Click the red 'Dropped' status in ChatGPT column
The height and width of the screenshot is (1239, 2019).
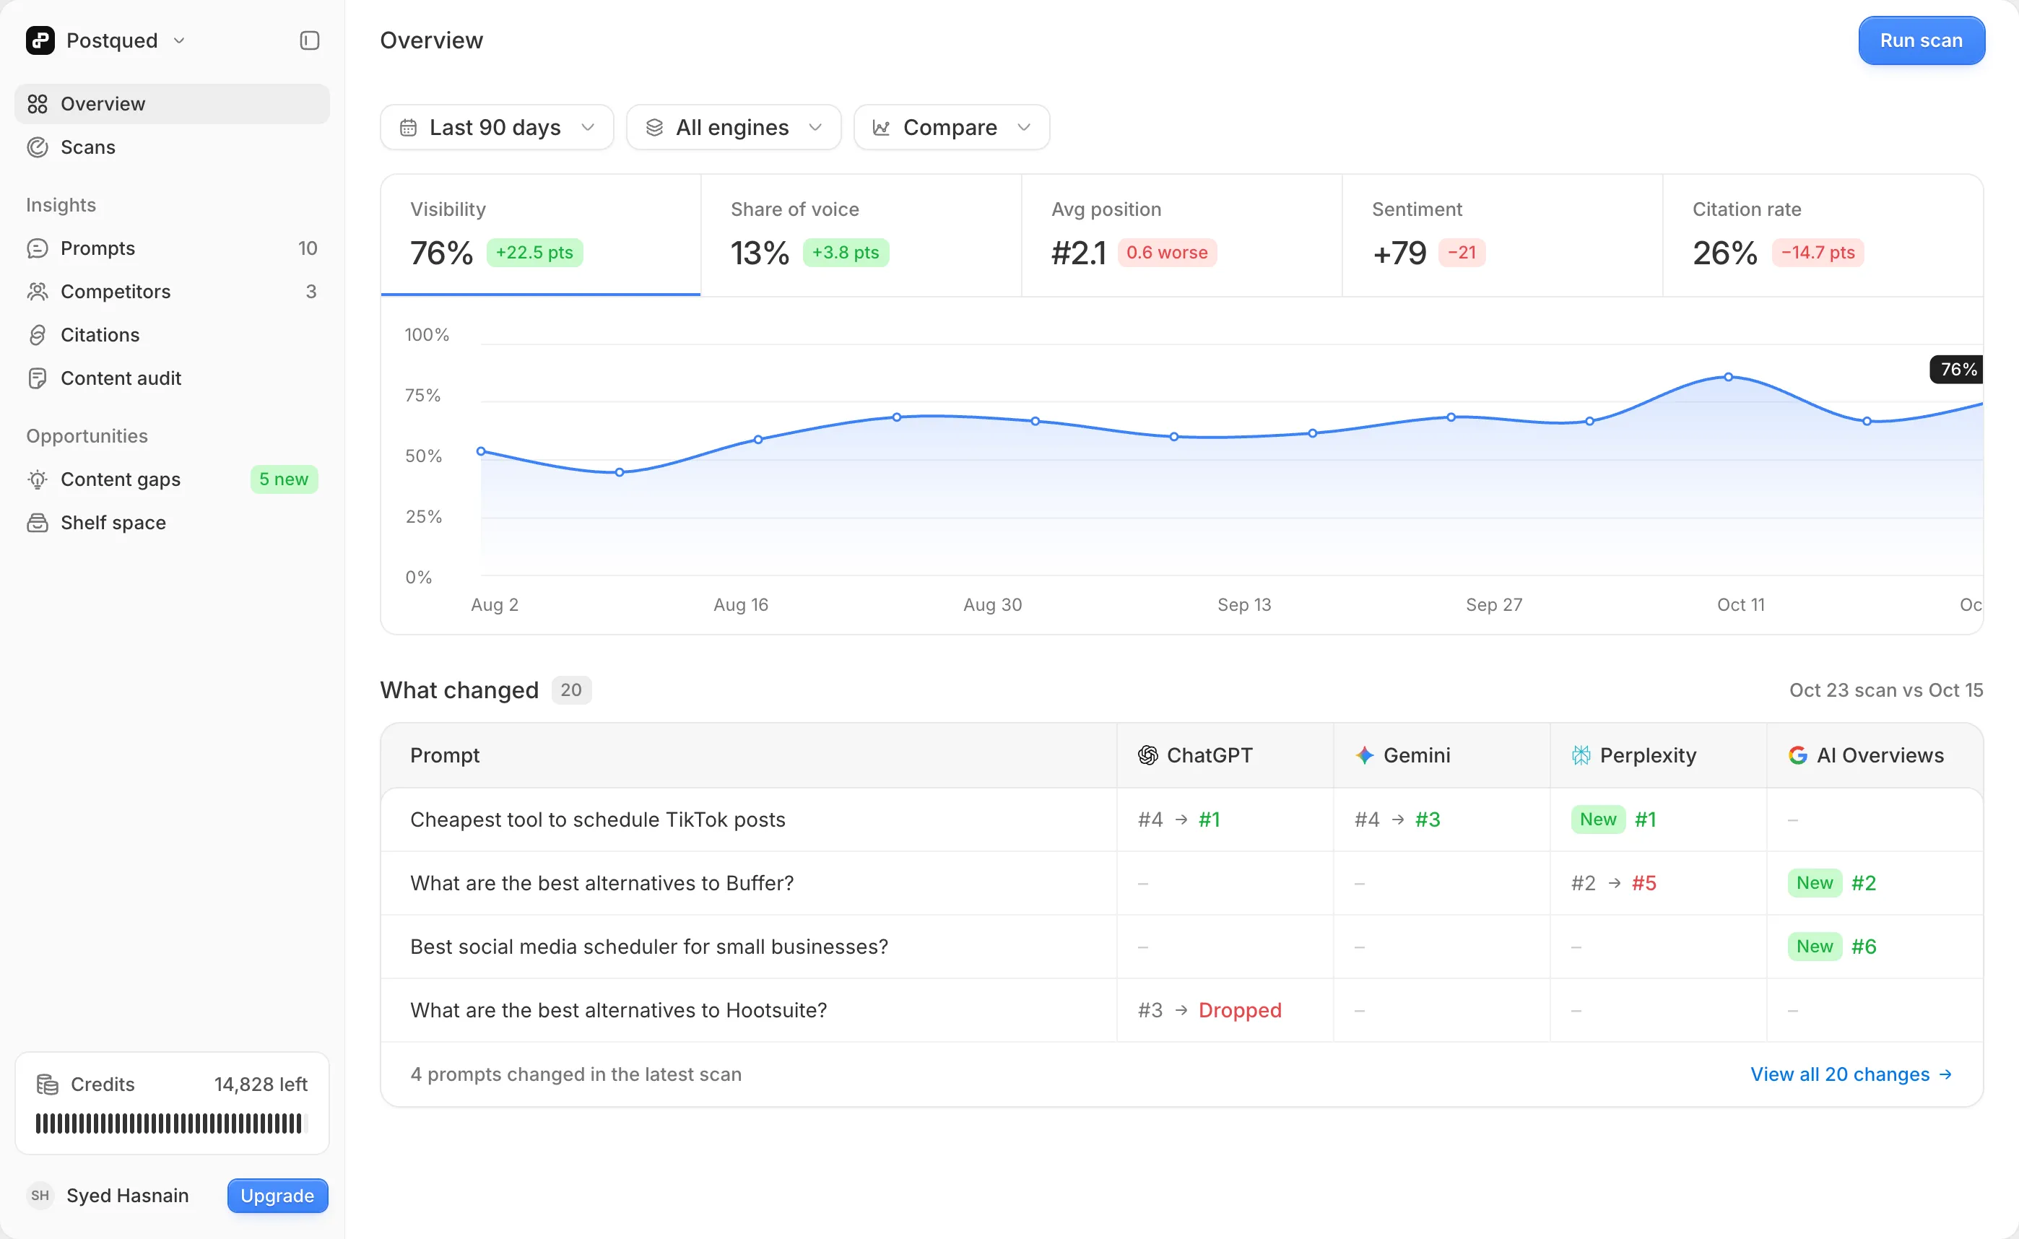[x=1240, y=1010]
